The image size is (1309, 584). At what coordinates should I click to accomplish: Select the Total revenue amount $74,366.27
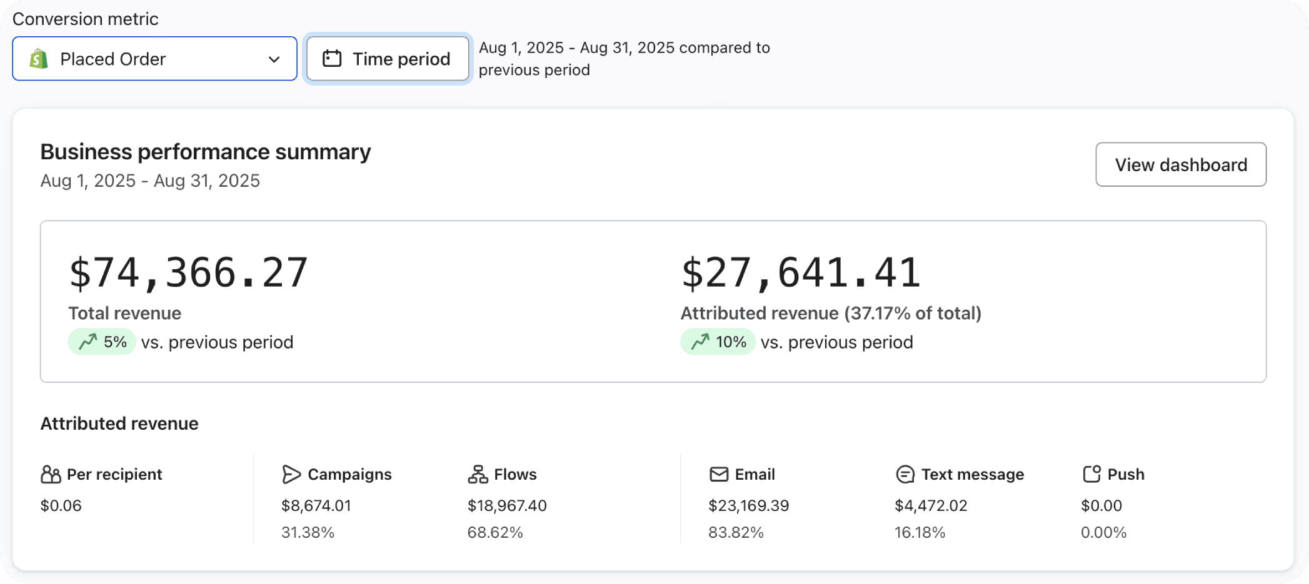188,273
